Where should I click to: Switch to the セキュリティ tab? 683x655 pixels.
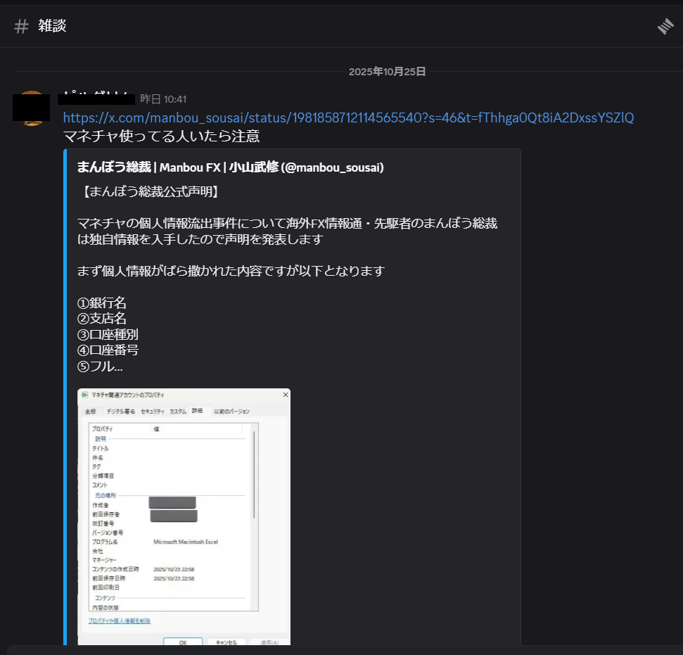152,411
